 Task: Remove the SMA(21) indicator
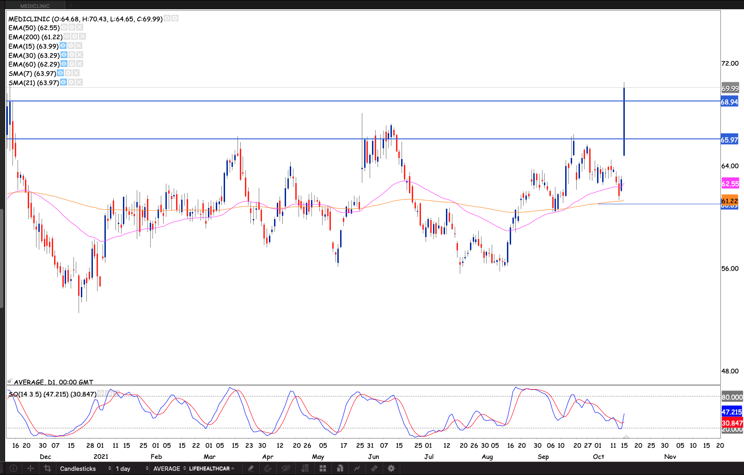(79, 82)
